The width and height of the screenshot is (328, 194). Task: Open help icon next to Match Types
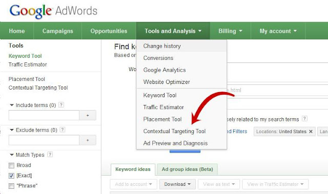tap(50, 154)
